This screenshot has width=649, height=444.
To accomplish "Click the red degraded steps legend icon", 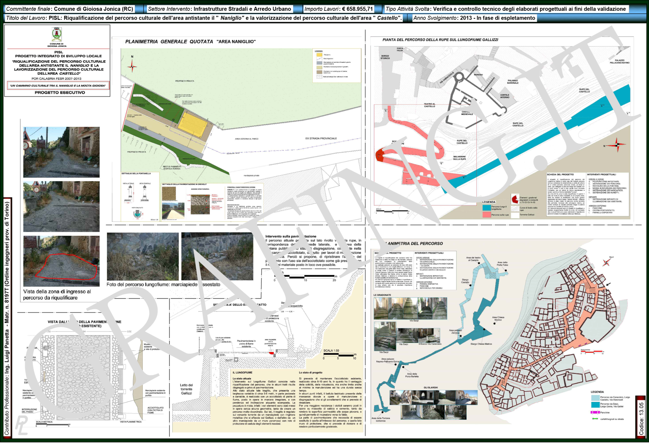I will click(515, 199).
